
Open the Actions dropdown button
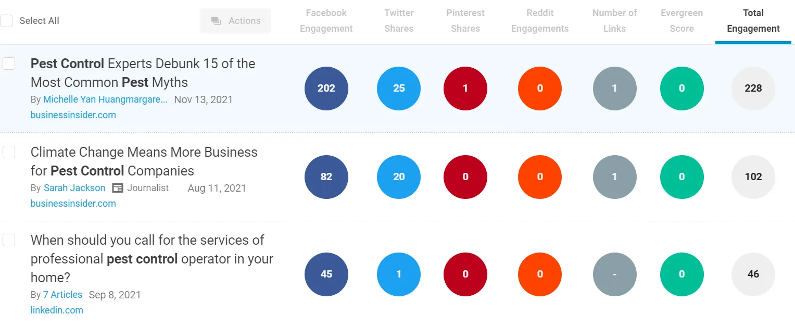point(236,21)
